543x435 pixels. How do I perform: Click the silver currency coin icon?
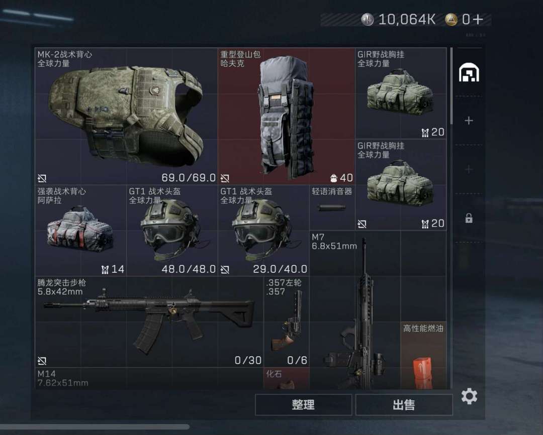367,20
